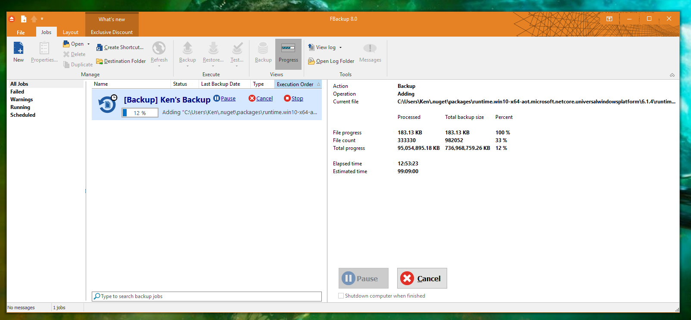Click the large Cancel button

pos(422,278)
